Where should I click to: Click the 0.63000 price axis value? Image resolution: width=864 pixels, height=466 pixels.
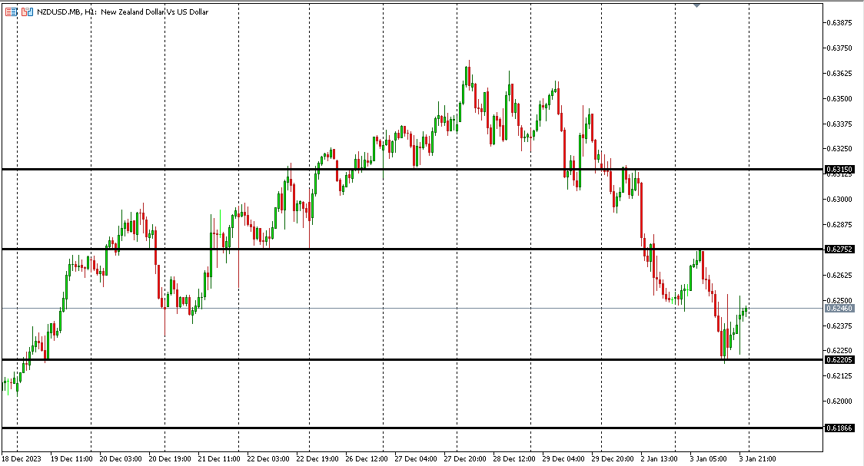point(839,199)
